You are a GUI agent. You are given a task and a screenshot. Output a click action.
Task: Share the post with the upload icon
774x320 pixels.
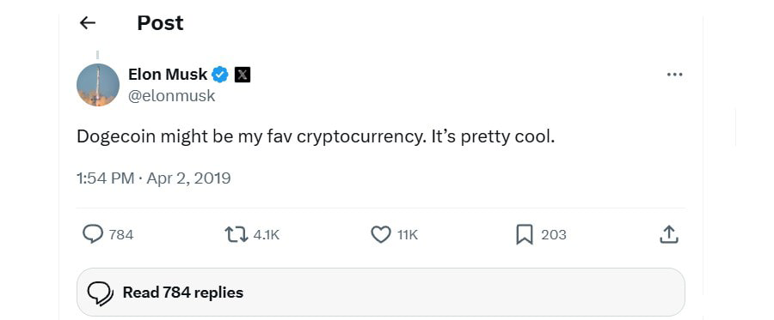point(669,235)
